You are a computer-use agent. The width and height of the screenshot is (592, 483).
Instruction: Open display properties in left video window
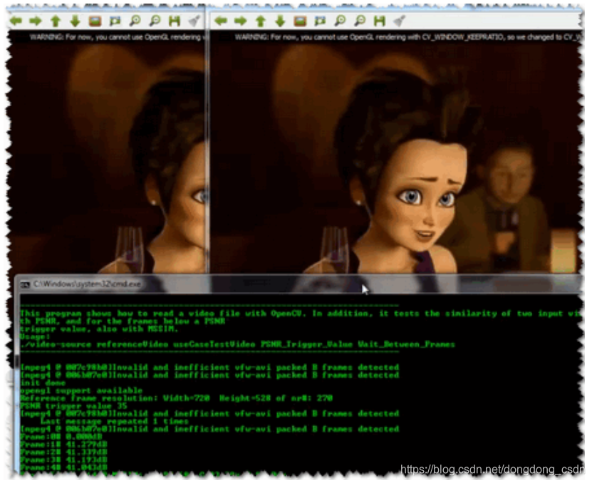(194, 21)
